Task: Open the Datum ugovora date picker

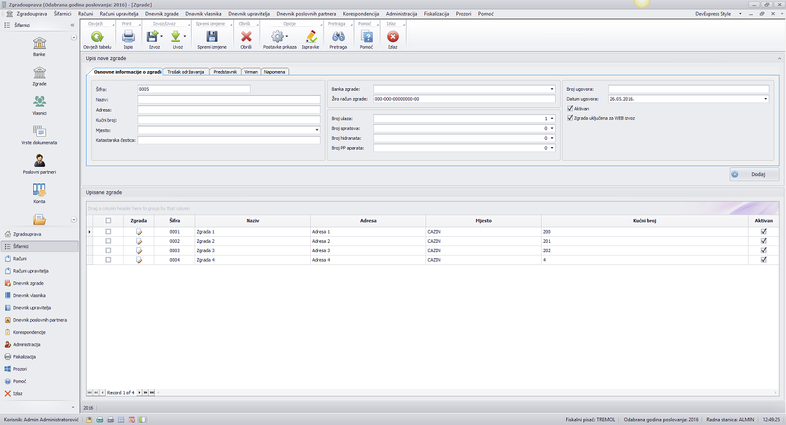Action: point(765,99)
